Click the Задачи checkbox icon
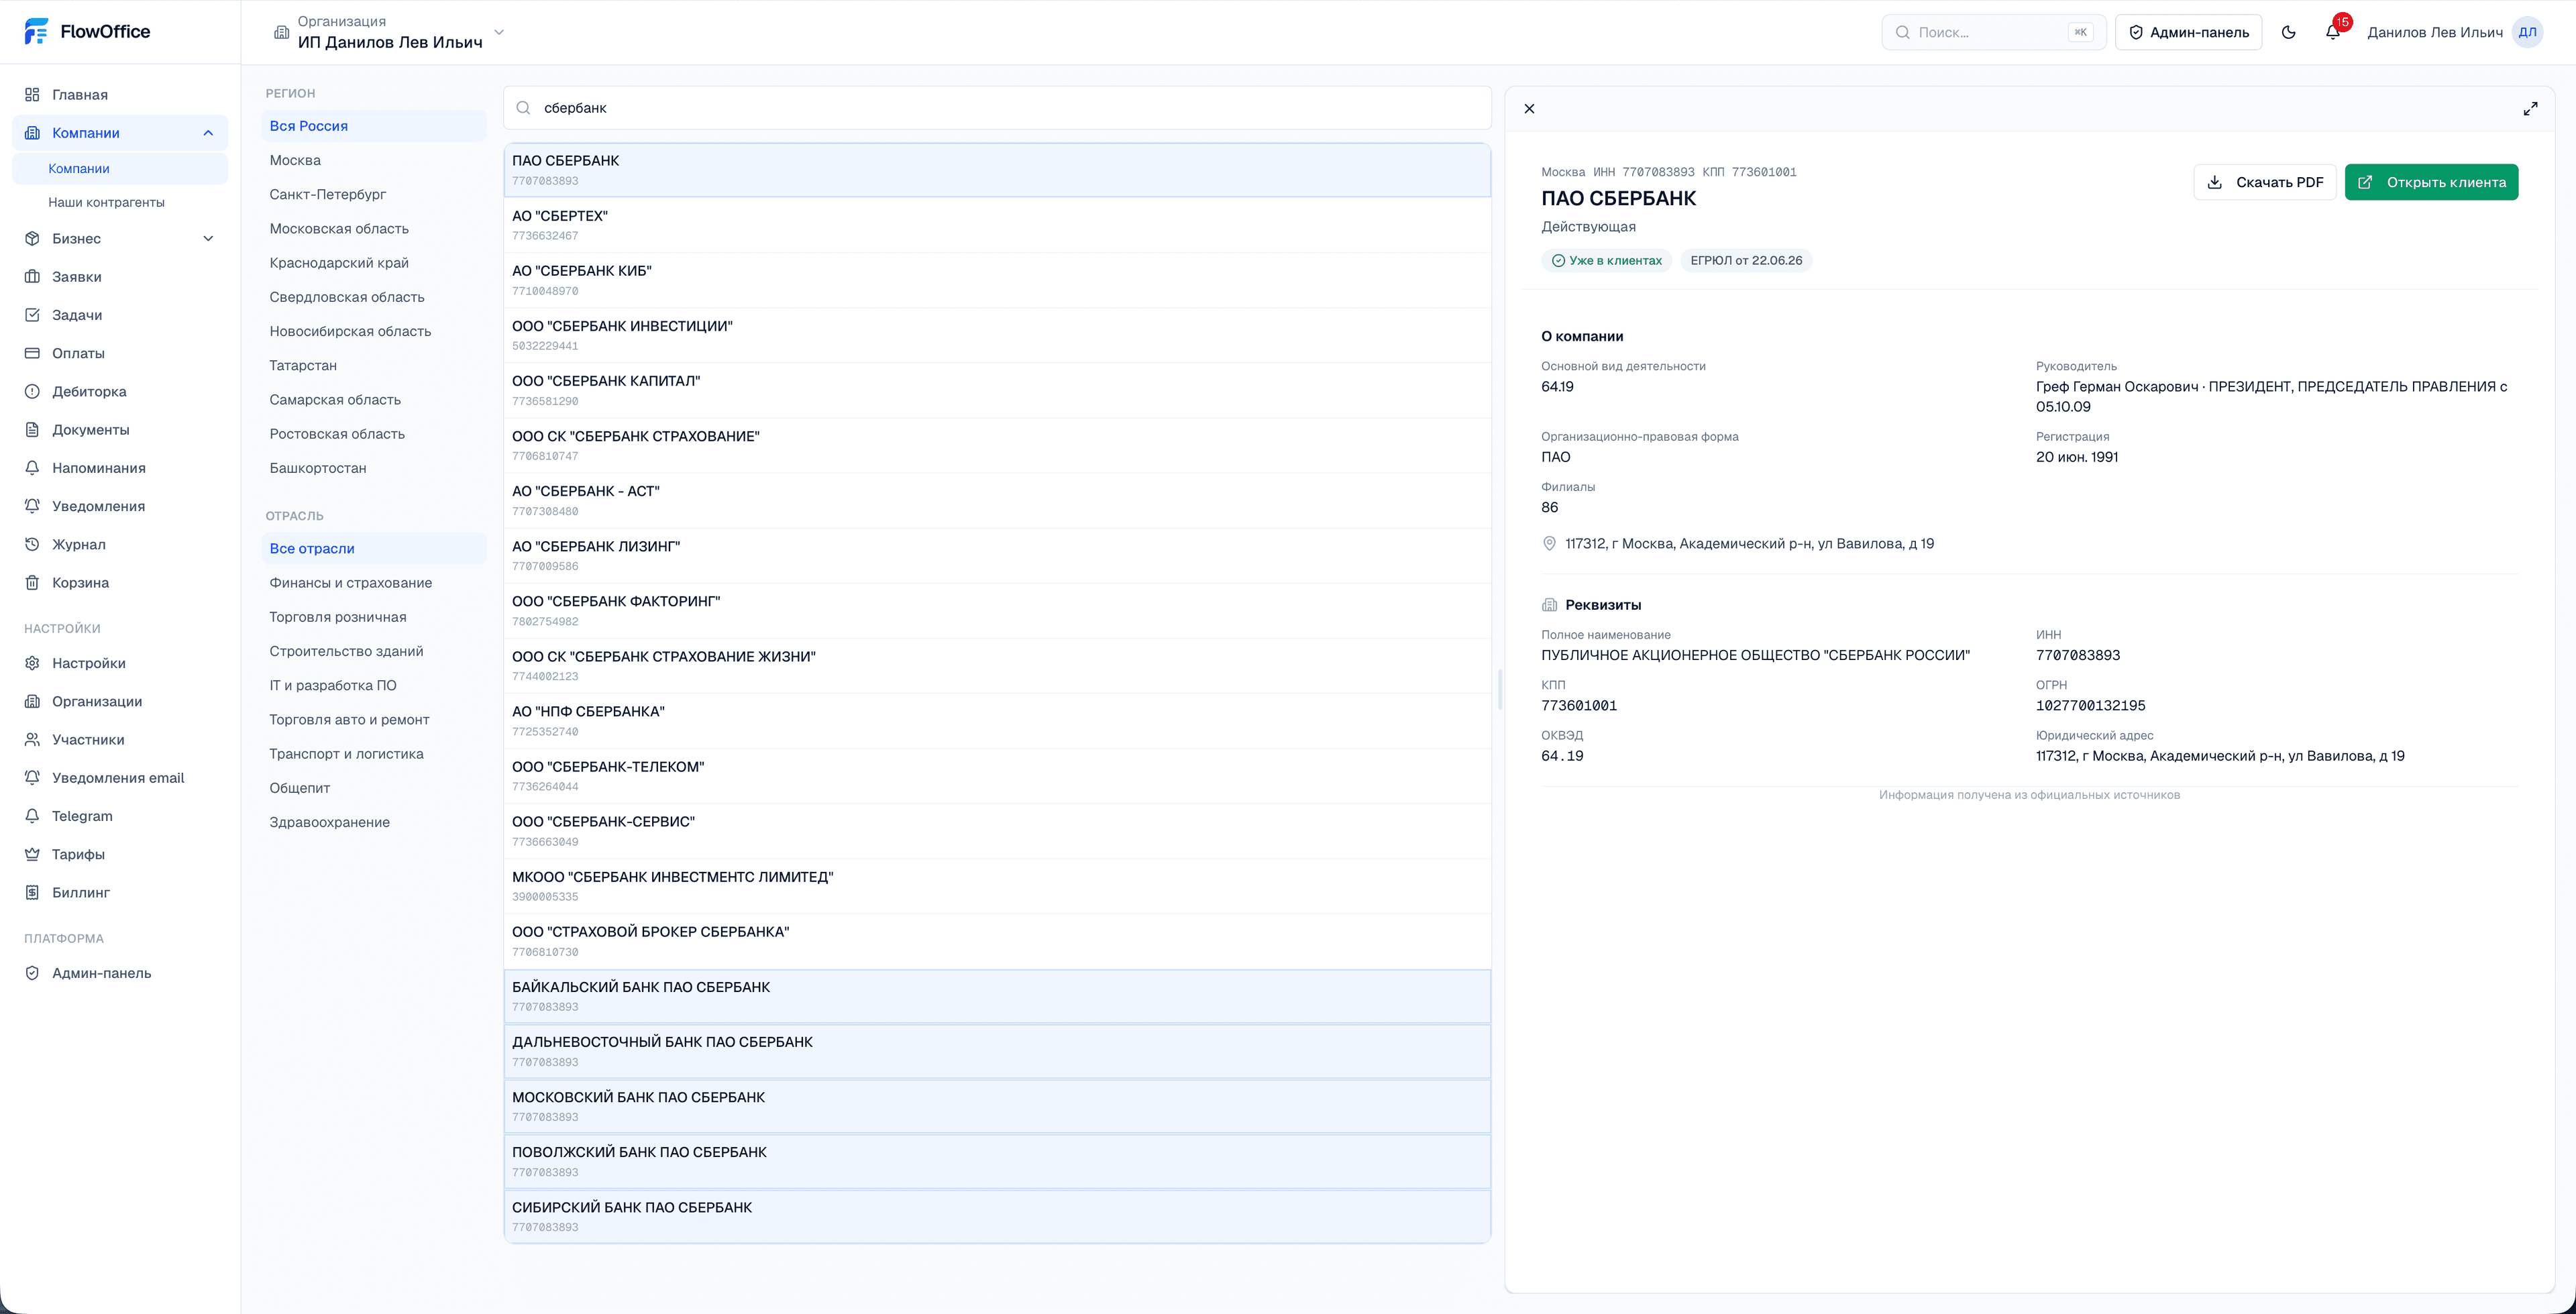The height and width of the screenshot is (1314, 2576). (32, 315)
